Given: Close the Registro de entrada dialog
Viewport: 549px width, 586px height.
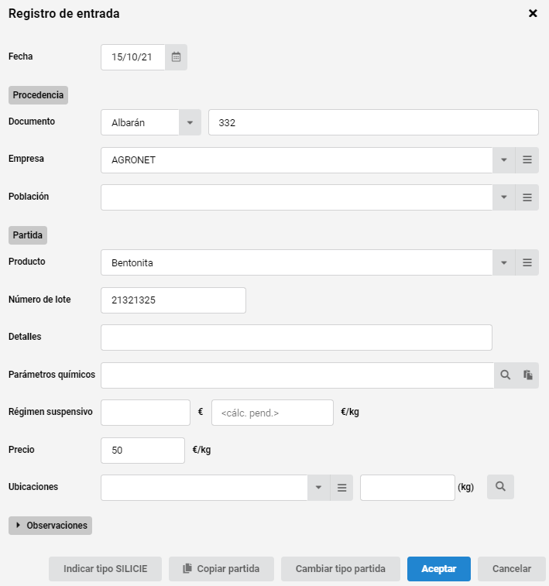Looking at the screenshot, I should point(533,13).
